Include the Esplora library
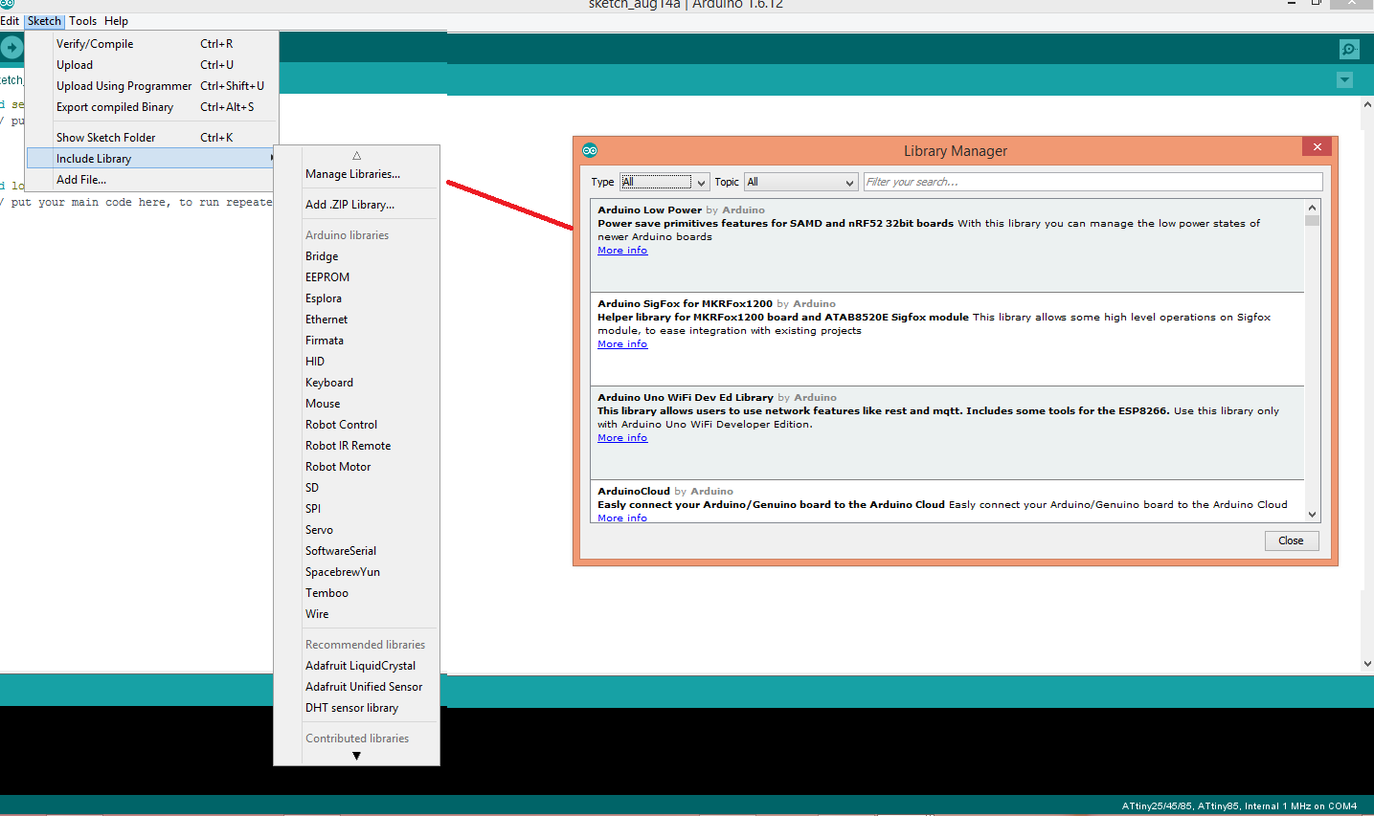Image resolution: width=1374 pixels, height=816 pixels. pos(356,298)
